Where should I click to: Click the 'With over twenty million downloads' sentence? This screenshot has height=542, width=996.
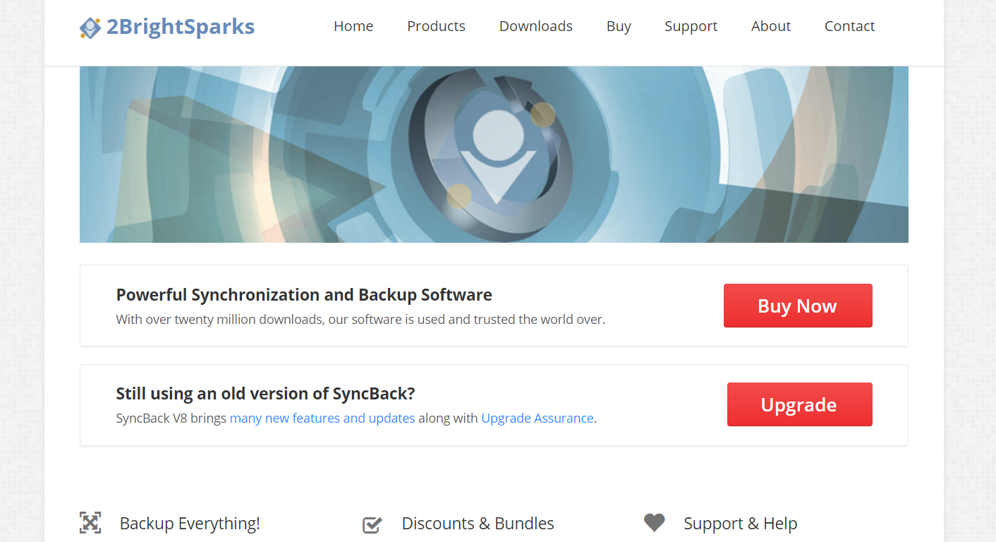(360, 319)
